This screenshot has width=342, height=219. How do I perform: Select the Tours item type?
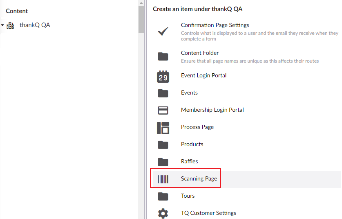point(188,196)
